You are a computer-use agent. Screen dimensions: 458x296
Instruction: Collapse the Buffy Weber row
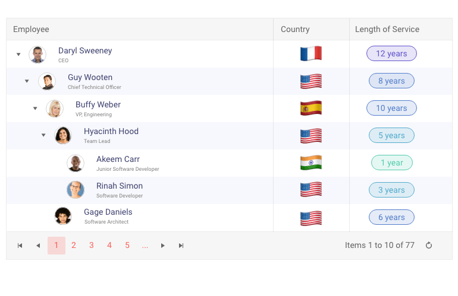(x=35, y=109)
